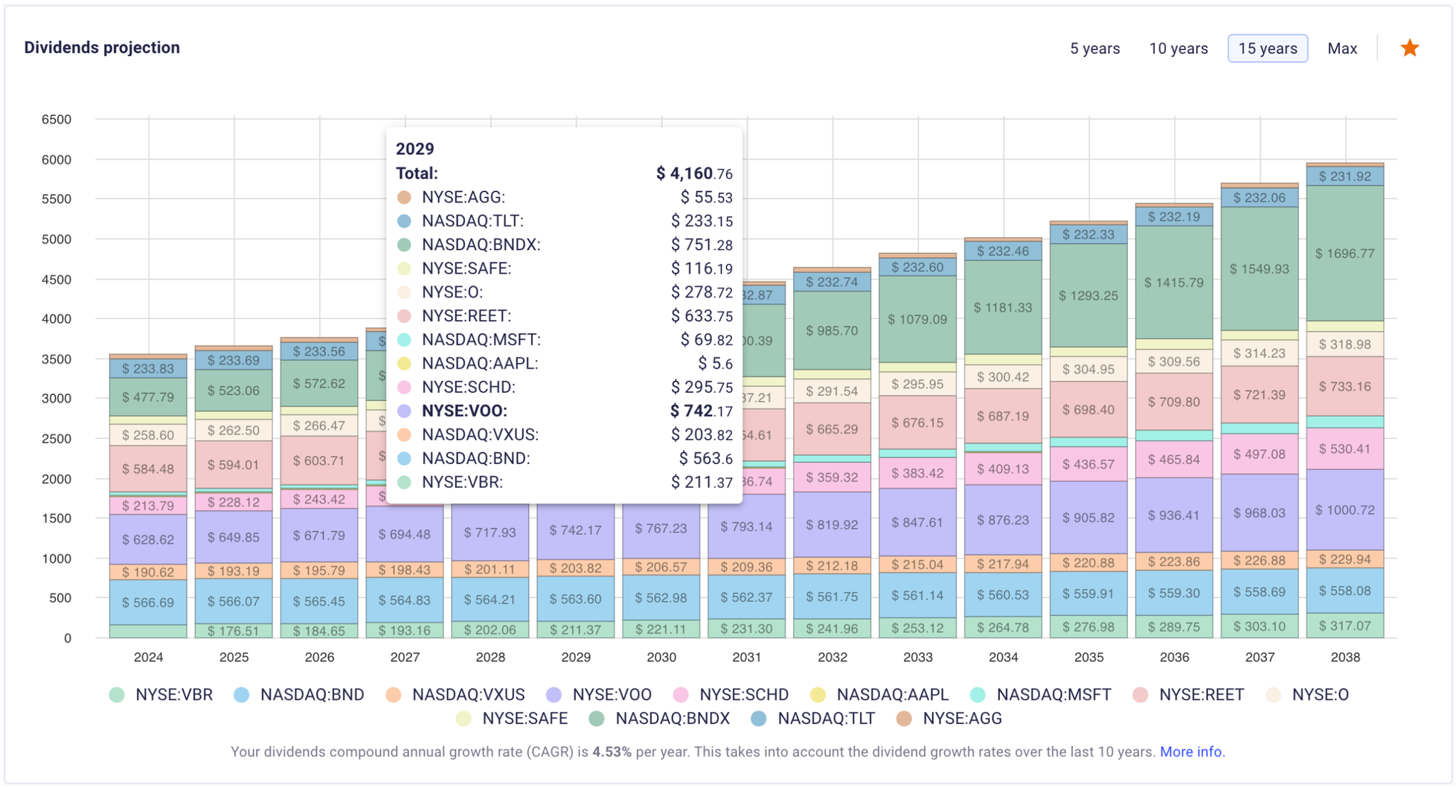The height and width of the screenshot is (787, 1456).
Task: Toggle NYSE:SCHD series in bottom legend
Action: tap(731, 695)
